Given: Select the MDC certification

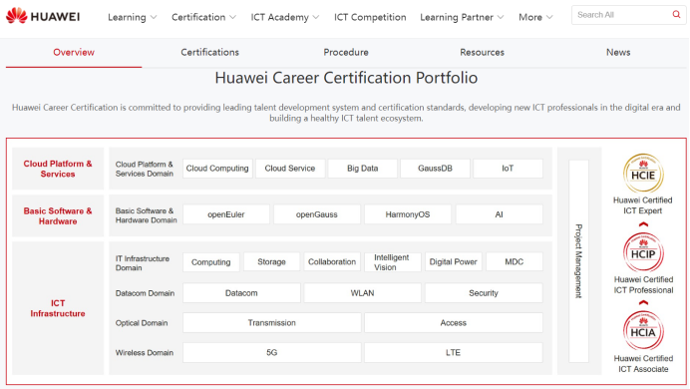Looking at the screenshot, I should pyautogui.click(x=514, y=262).
